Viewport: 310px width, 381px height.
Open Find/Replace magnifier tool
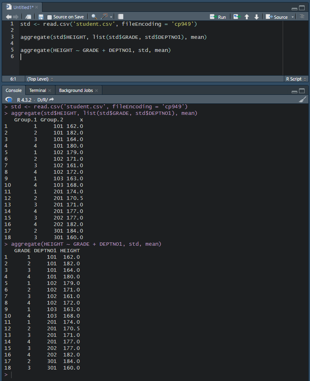[x=94, y=17]
